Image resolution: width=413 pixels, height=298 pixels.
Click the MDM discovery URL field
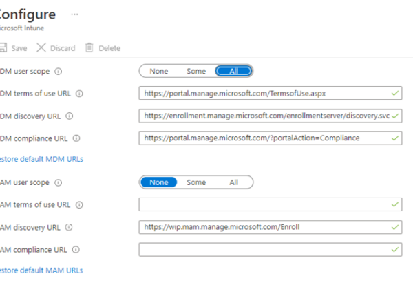271,116
